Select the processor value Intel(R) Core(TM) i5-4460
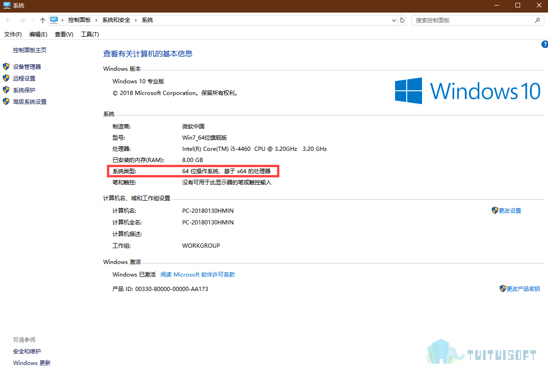Viewport: 548px width, 372px height. pyautogui.click(x=254, y=149)
